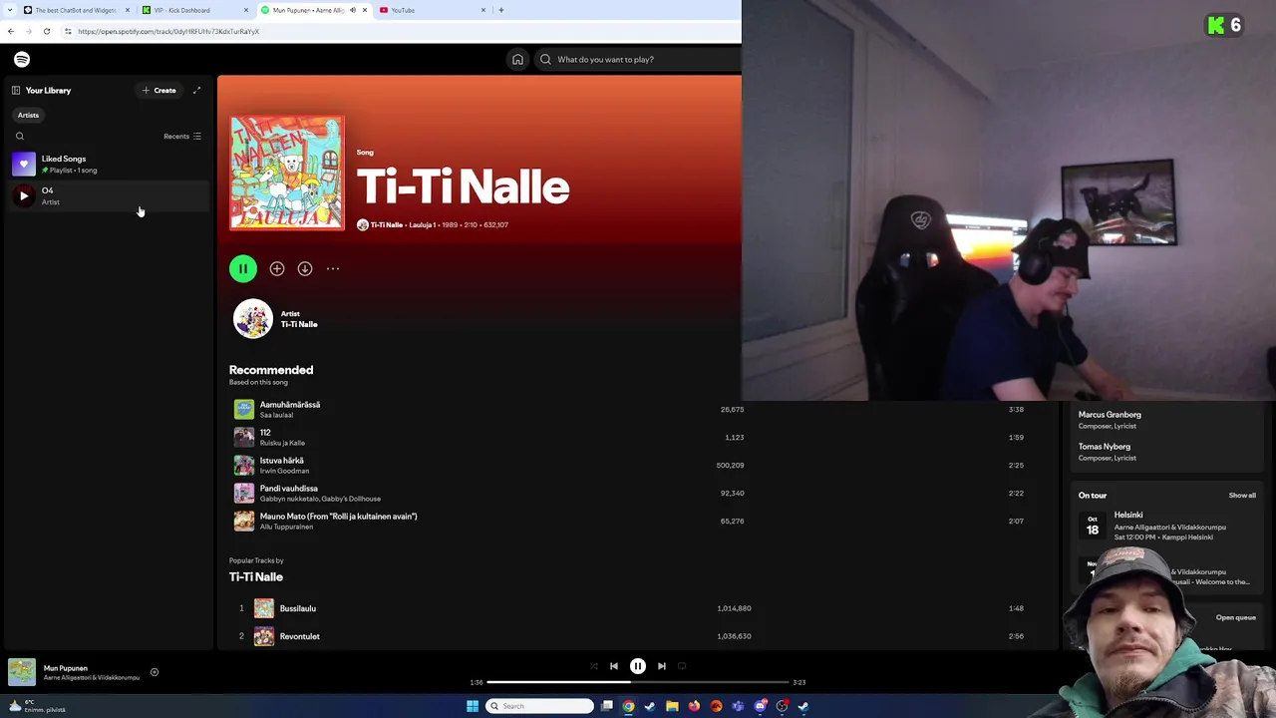
Task: Show all On tour dates
Action: pyautogui.click(x=1242, y=496)
